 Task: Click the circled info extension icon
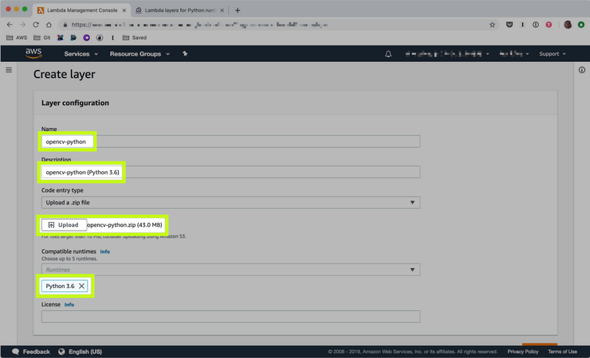pos(536,25)
